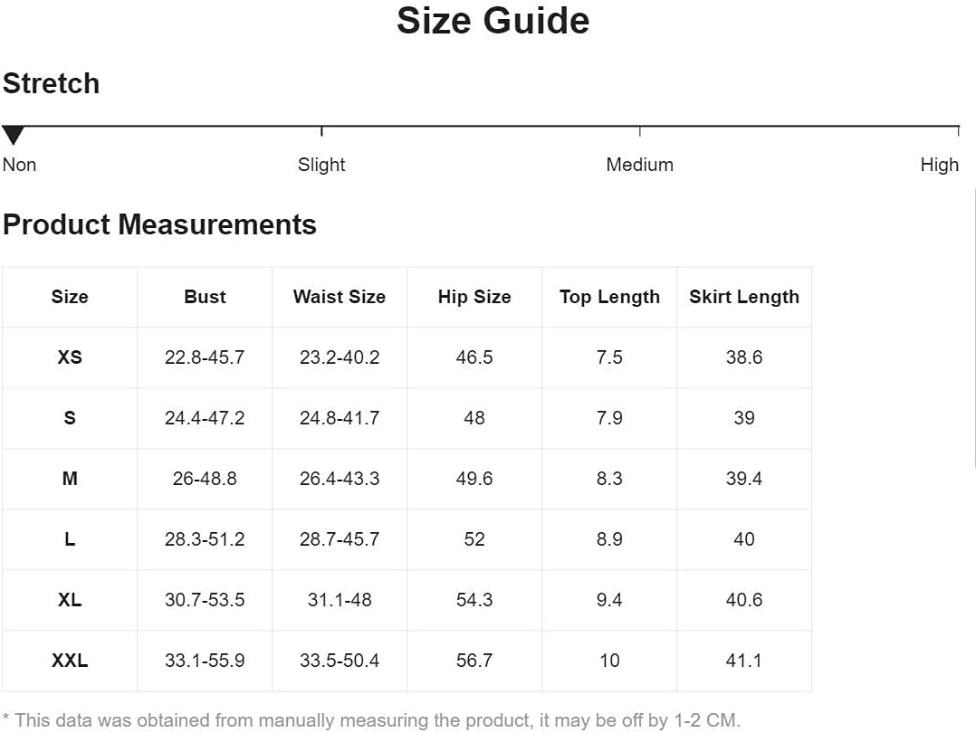The width and height of the screenshot is (976, 733).
Task: Click the XS skirt length value 38.6
Action: pyautogui.click(x=744, y=357)
